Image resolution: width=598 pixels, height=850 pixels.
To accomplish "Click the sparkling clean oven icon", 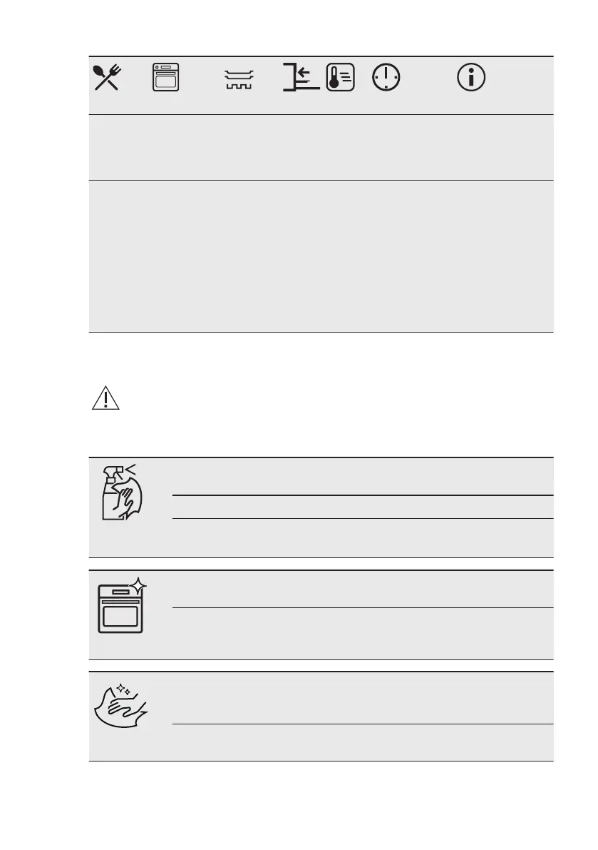I will pos(123,605).
